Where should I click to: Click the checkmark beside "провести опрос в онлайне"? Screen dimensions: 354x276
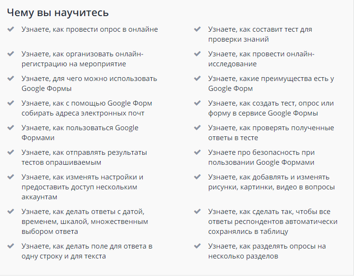click(x=10, y=29)
